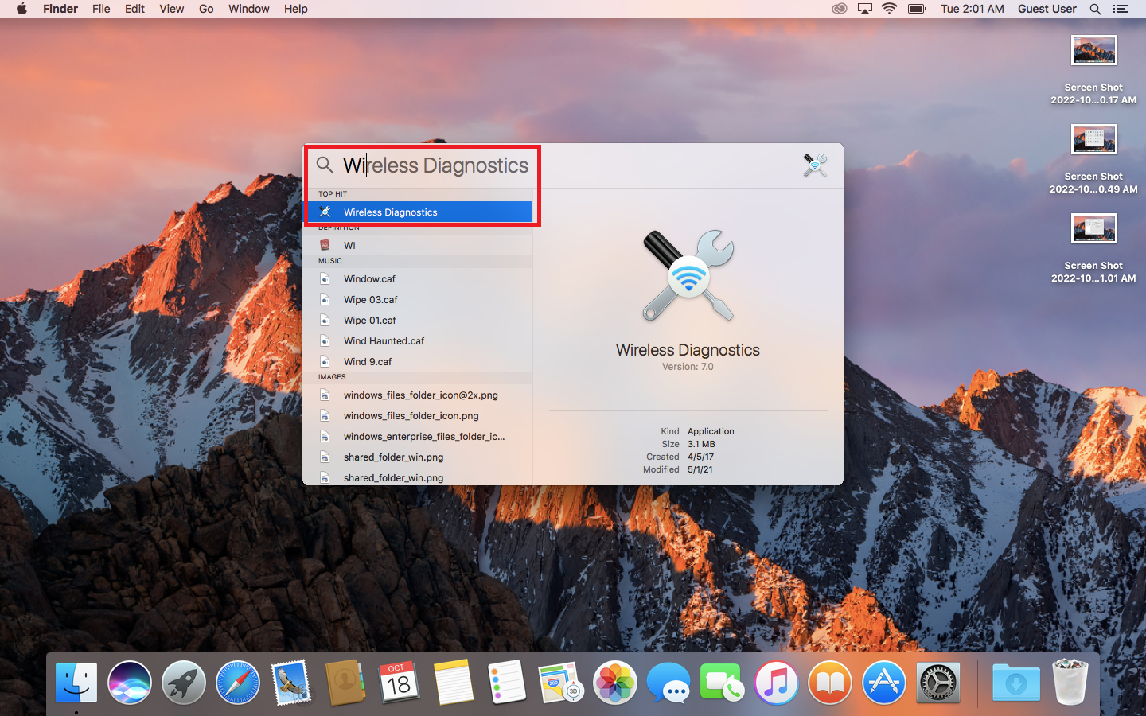The height and width of the screenshot is (716, 1146).
Task: Open Launchpad rocket icon
Action: pos(184,683)
